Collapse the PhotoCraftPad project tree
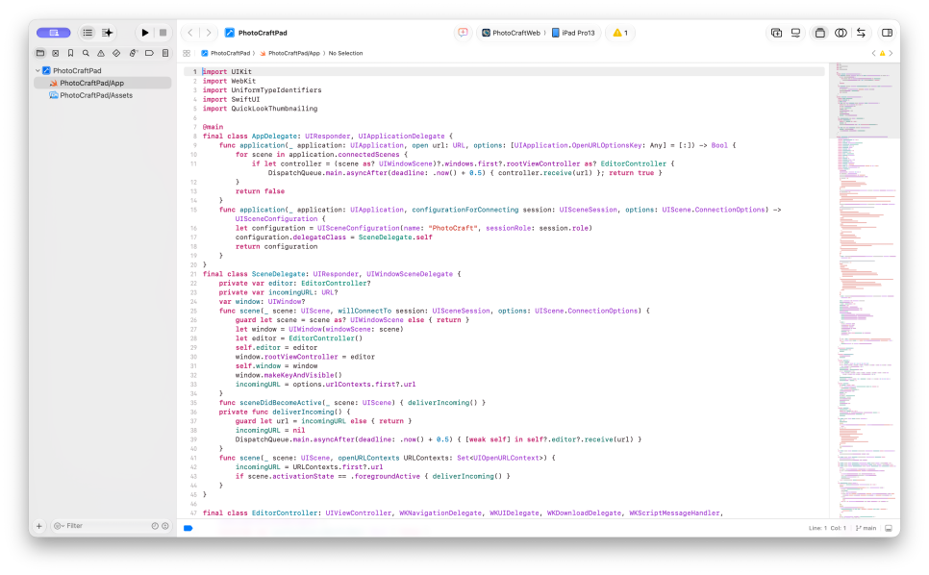The height and width of the screenshot is (575, 929). (x=38, y=70)
